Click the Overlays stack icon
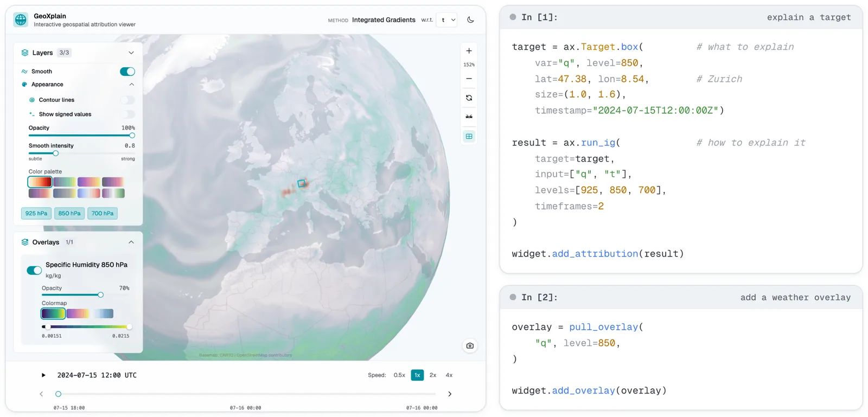The image size is (868, 417). (x=24, y=242)
